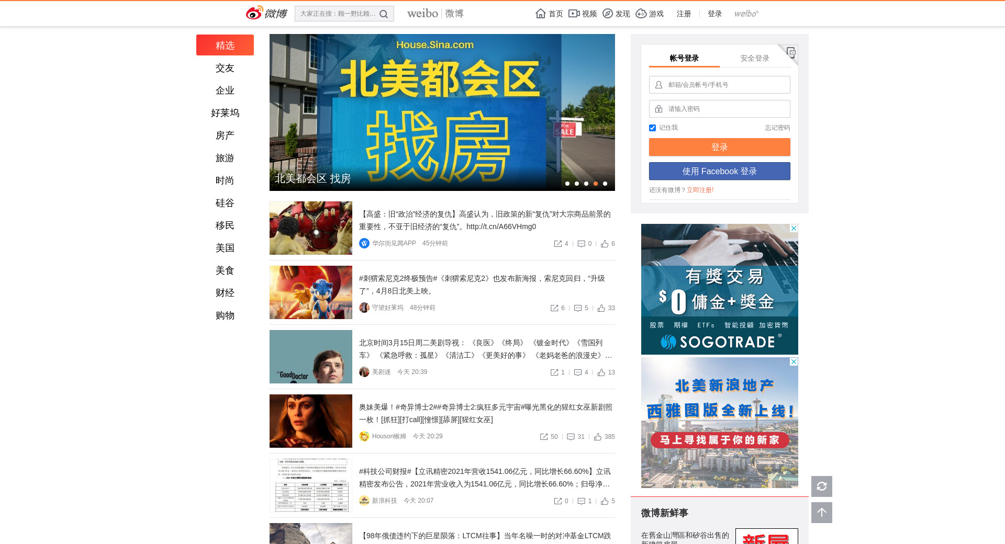
Task: Open the Good Doctor post thumbnail
Action: pos(311,357)
